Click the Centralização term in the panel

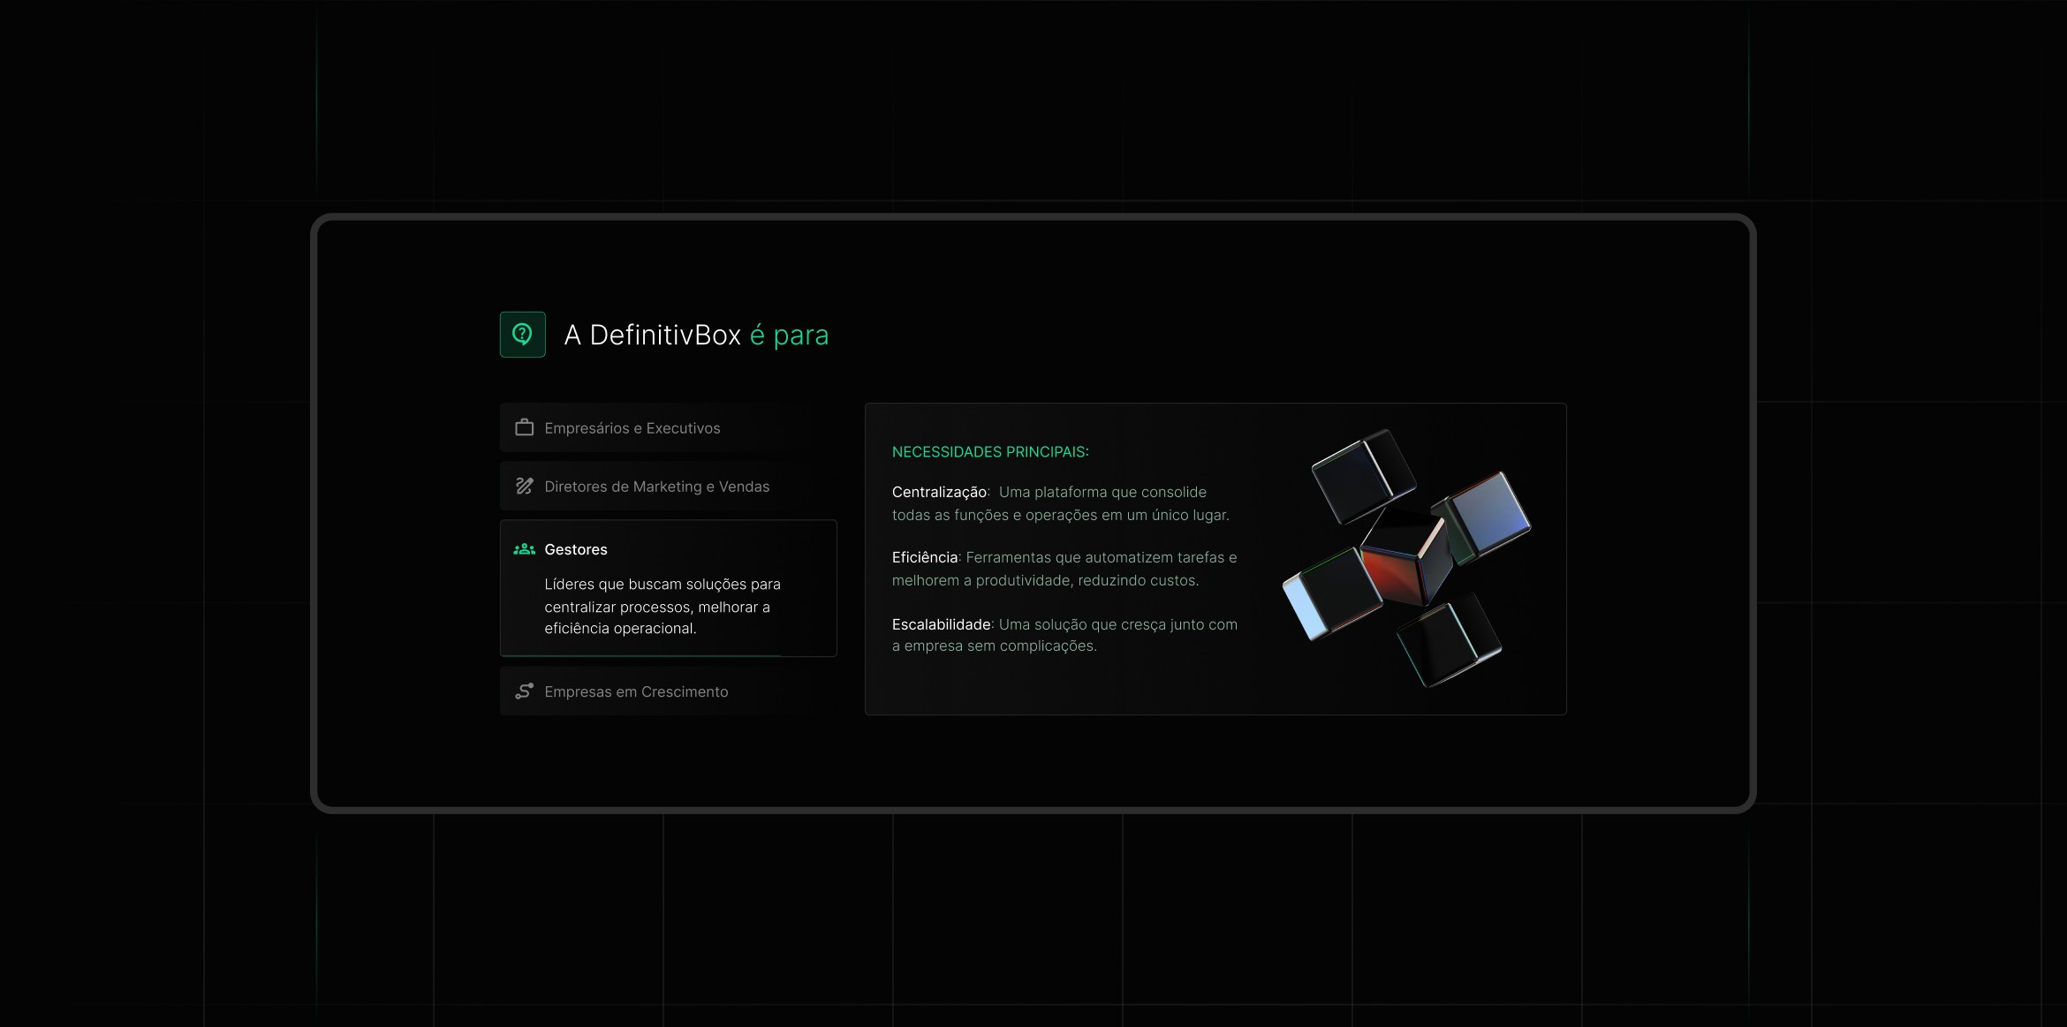pos(938,492)
